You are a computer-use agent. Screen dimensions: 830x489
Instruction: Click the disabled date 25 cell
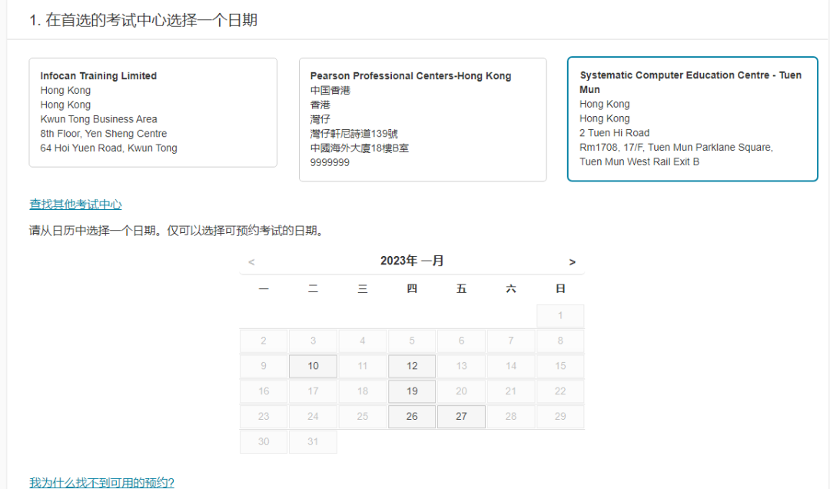363,417
